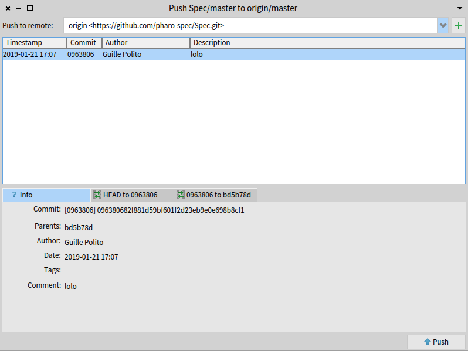Viewport: 468px width, 351px height.
Task: Click the green plus add remote icon
Action: [459, 26]
